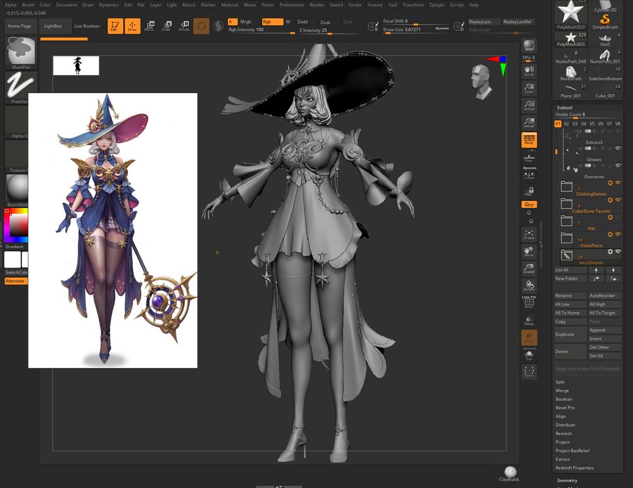
Task: Expand the ChestPiece folder
Action: (567, 238)
